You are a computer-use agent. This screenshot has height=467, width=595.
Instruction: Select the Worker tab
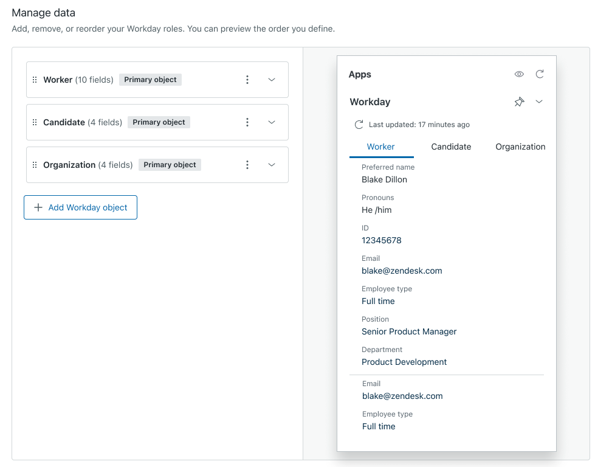pyautogui.click(x=381, y=147)
